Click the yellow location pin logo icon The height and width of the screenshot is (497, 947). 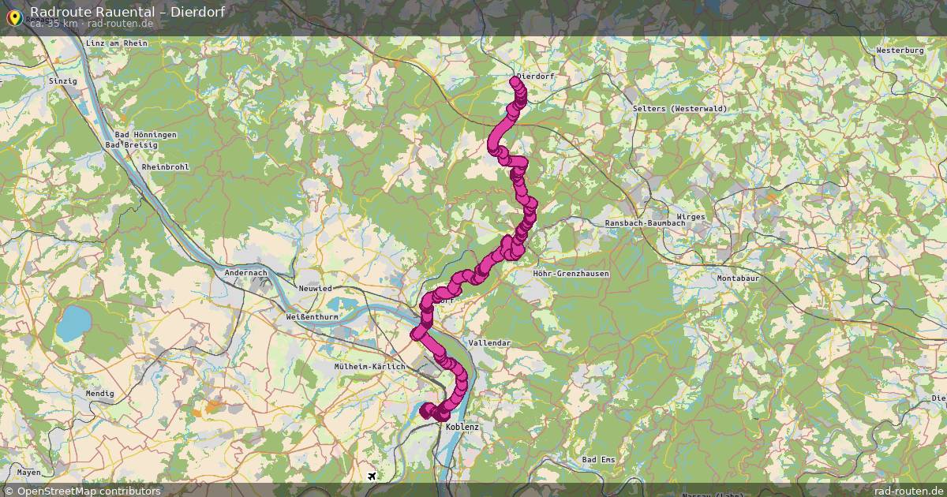coord(13,16)
